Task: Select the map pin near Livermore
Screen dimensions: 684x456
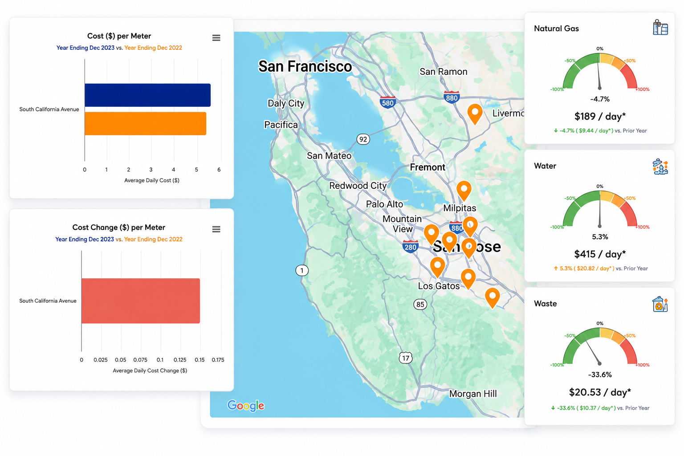Action: (475, 114)
